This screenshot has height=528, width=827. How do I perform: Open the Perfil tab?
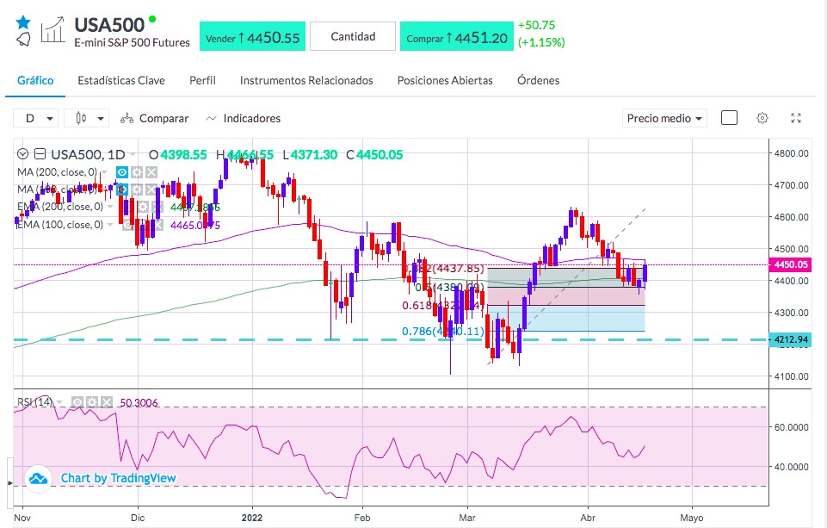pyautogui.click(x=202, y=80)
